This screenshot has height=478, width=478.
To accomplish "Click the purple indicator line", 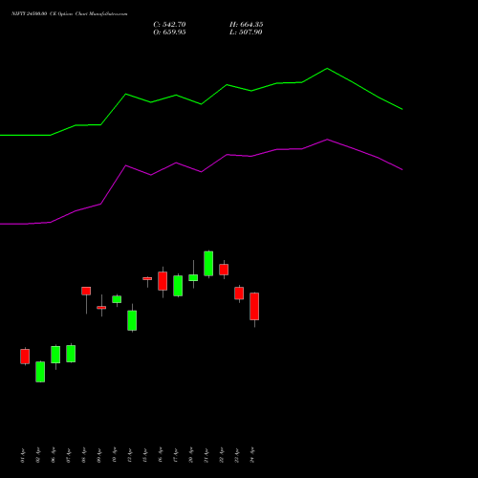I will pyautogui.click(x=201, y=171).
